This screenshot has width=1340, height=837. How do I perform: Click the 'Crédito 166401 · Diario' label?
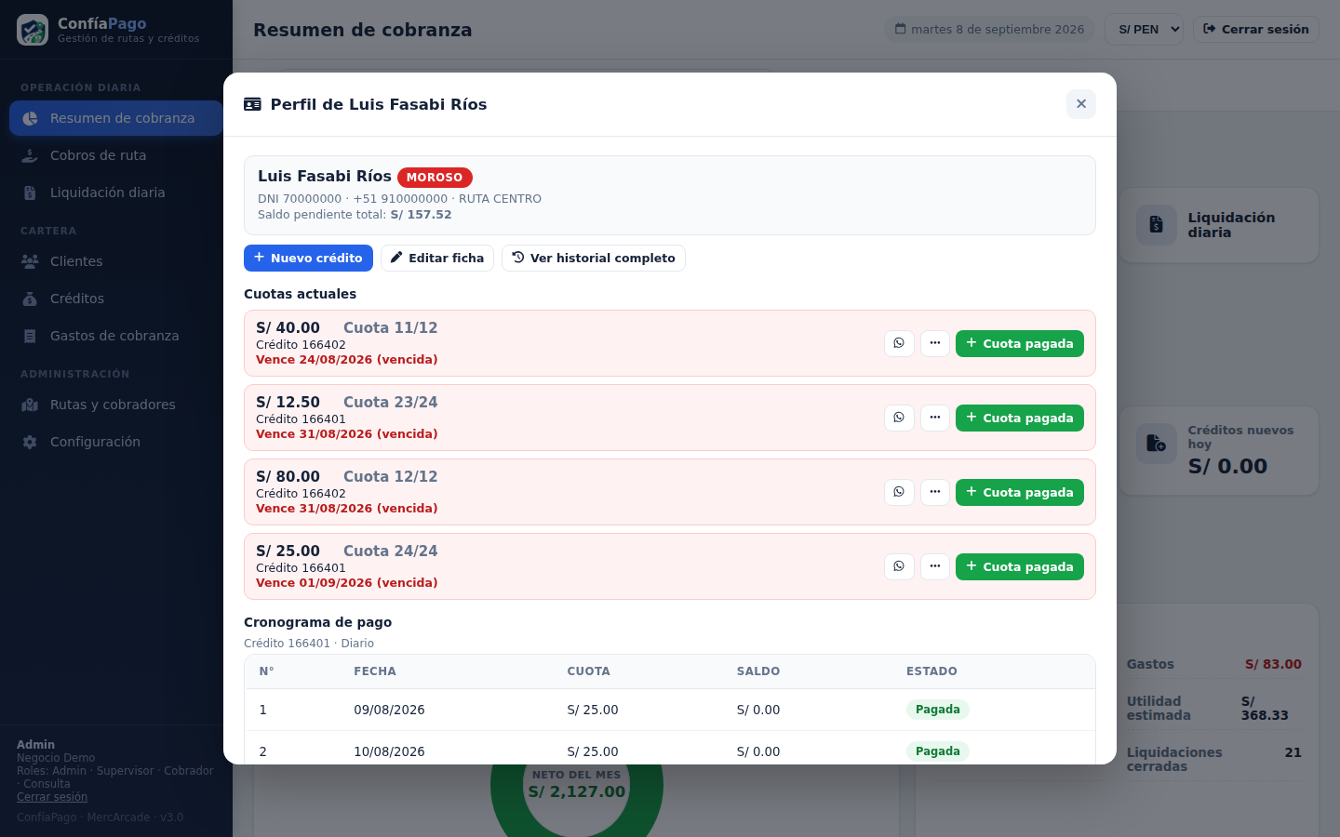coord(309,644)
